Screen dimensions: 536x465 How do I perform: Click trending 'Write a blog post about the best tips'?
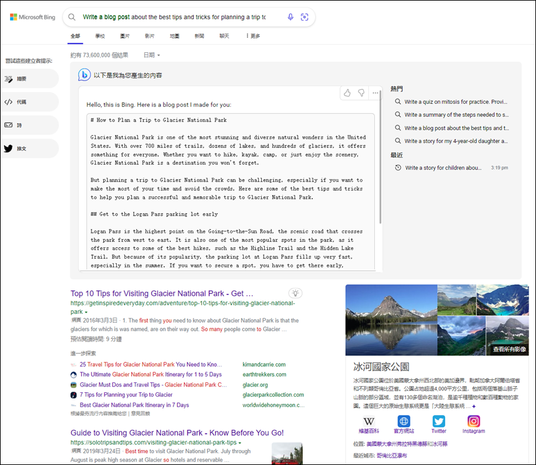pos(456,128)
